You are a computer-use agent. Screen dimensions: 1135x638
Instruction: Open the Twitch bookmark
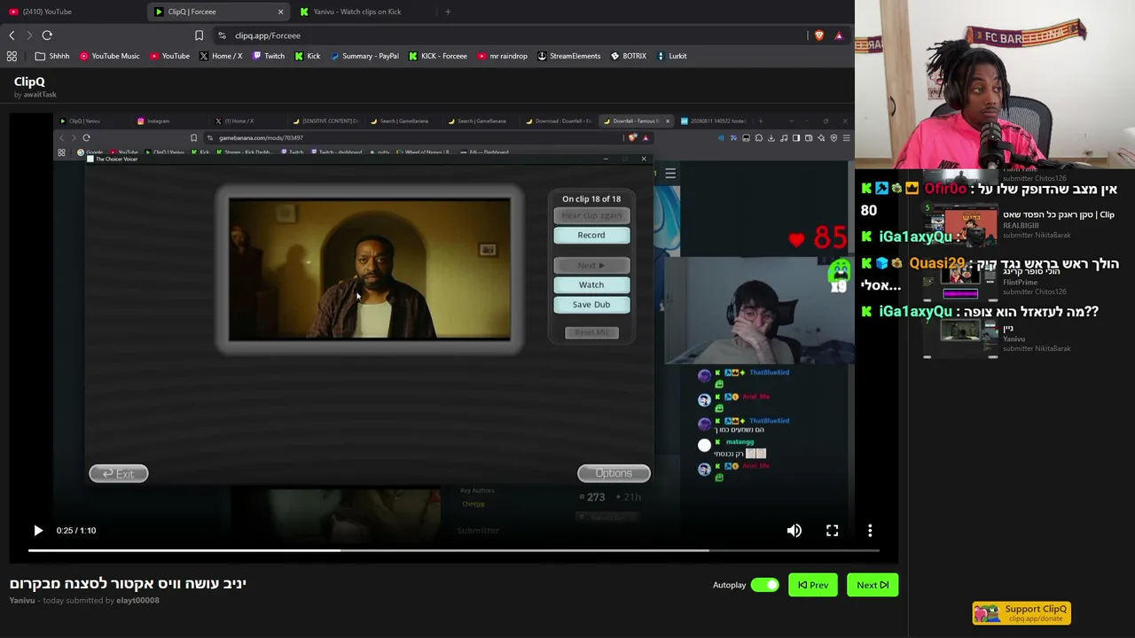pyautogui.click(x=269, y=56)
